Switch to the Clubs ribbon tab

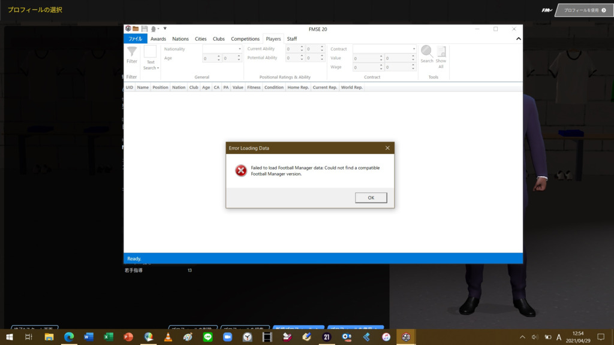[x=218, y=39]
